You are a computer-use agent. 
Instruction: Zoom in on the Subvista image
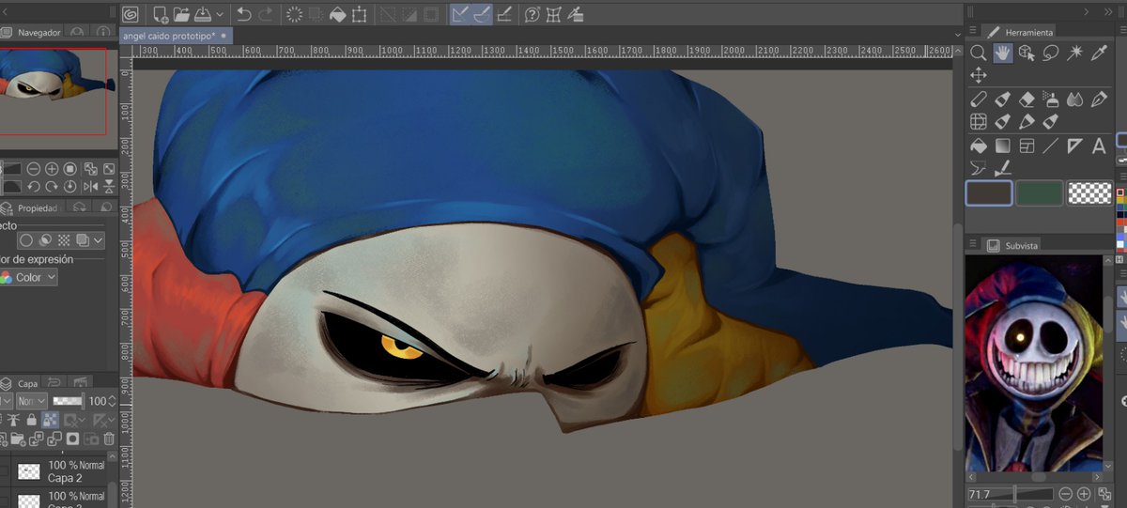click(1084, 494)
